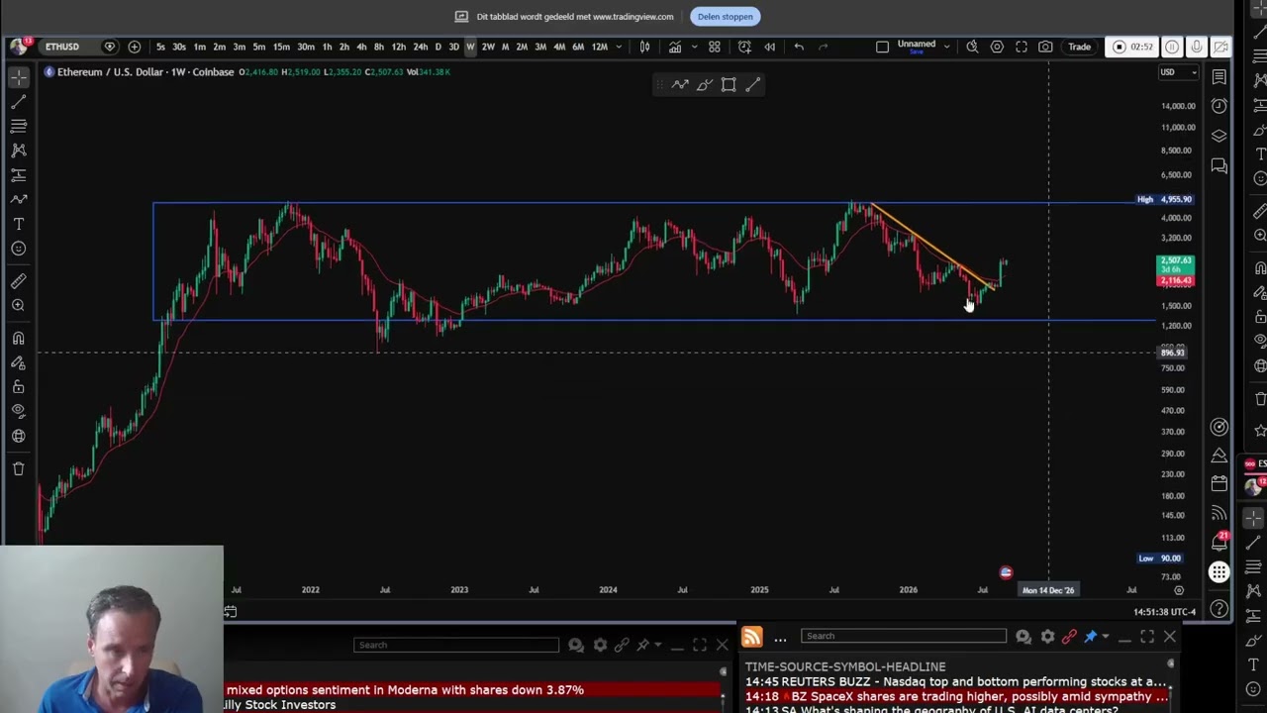The image size is (1267, 713).
Task: Open the pattern drawing tools
Action: tap(19, 151)
